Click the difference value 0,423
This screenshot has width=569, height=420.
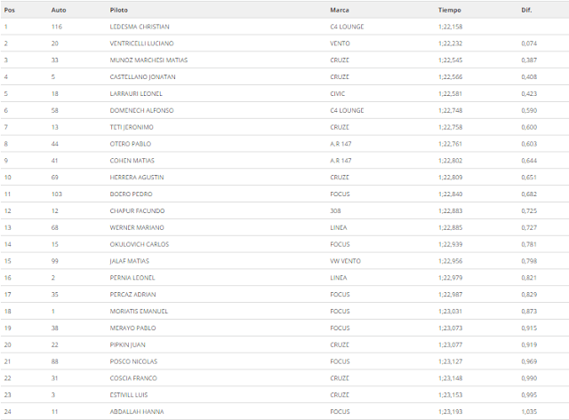coord(529,93)
